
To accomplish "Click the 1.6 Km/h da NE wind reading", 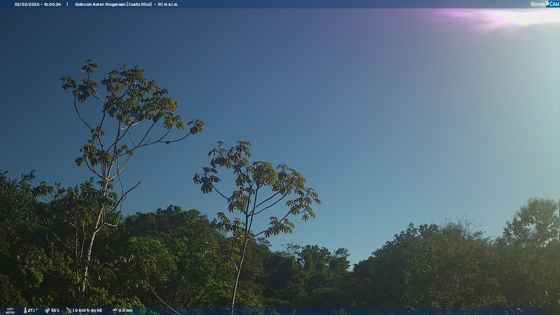I will (x=87, y=310).
